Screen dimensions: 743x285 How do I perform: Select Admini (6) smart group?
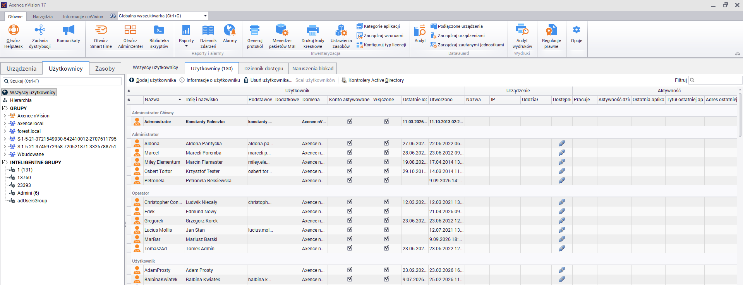(28, 193)
